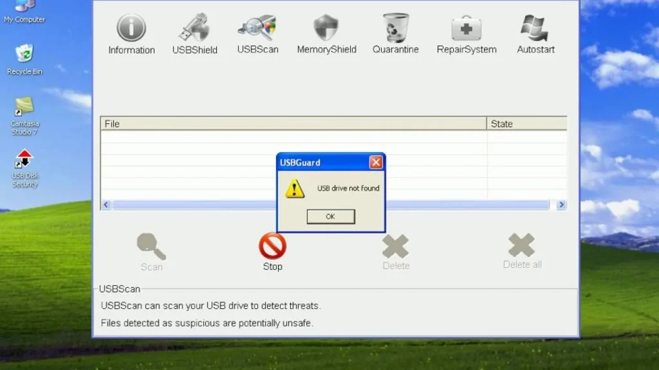This screenshot has width=659, height=370.
Task: Open the USBShield tool
Action: pos(194,34)
